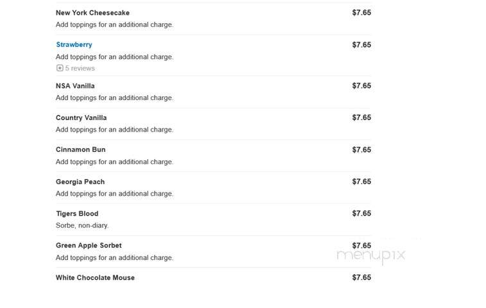486x308 pixels.
Task: Click the reviews icon under Strawberry
Action: click(x=60, y=68)
